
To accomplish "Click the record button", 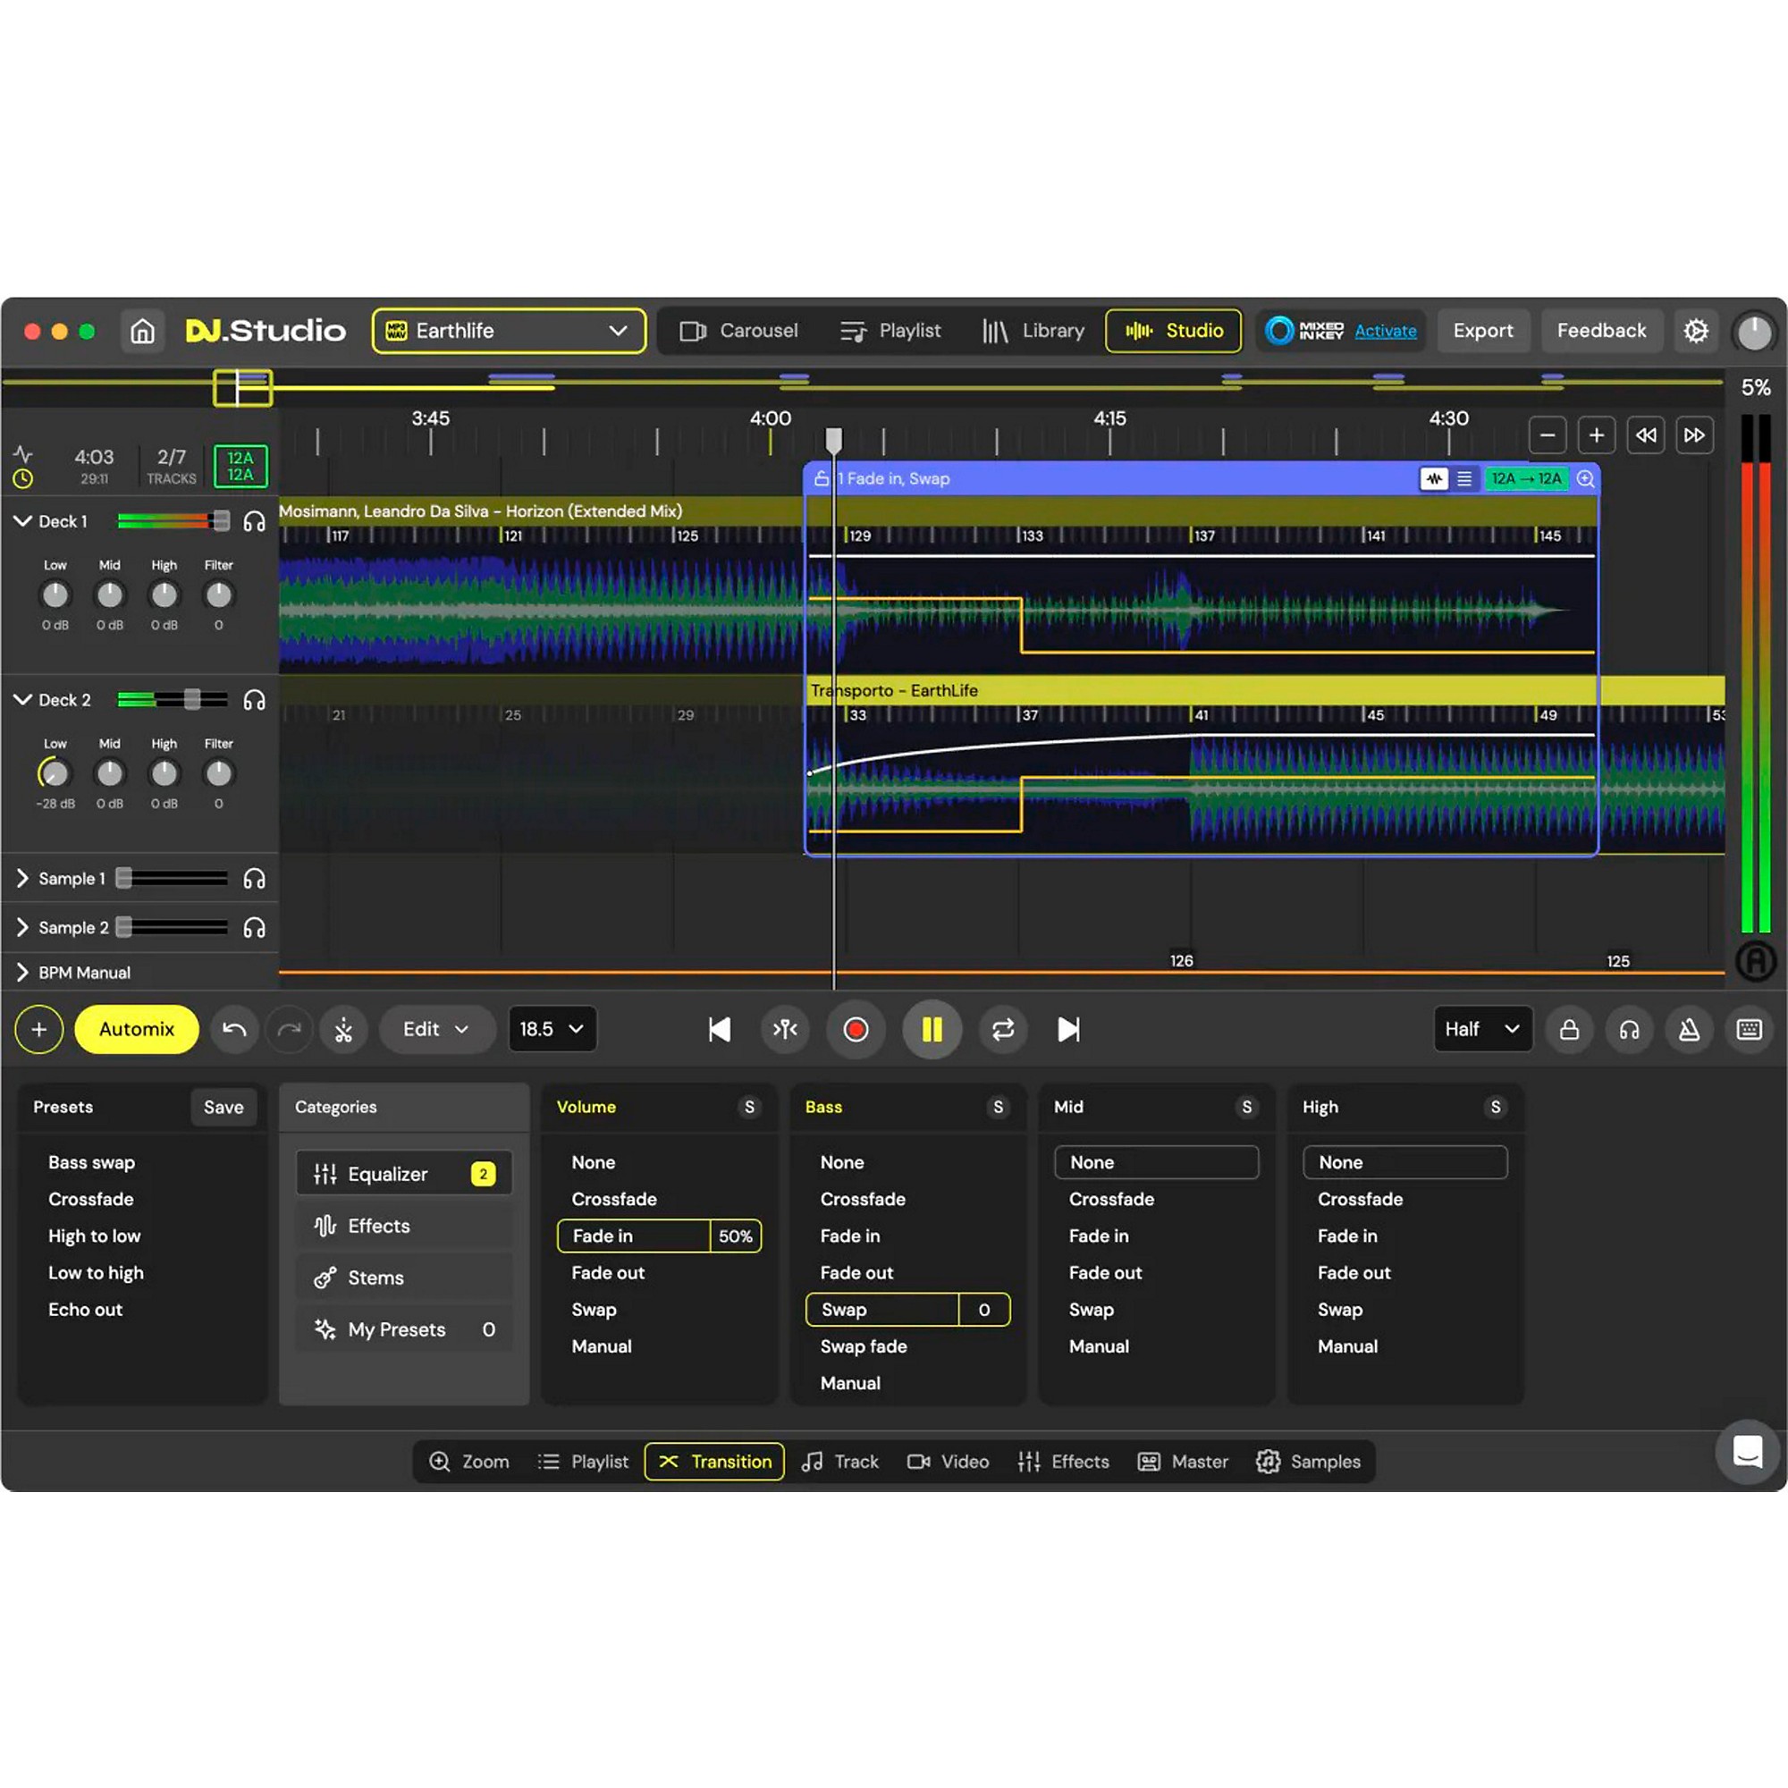I will coord(856,1029).
